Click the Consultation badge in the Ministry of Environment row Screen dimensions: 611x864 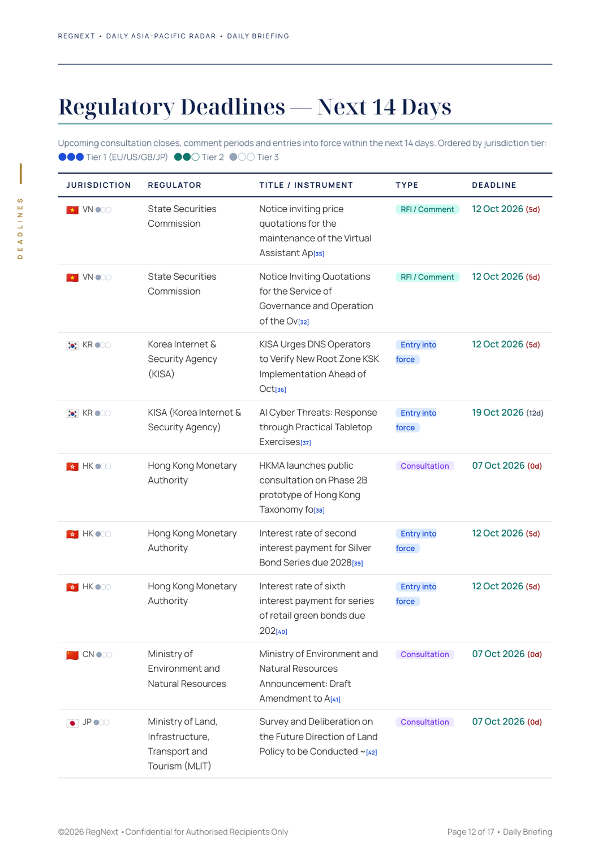pyautogui.click(x=425, y=654)
